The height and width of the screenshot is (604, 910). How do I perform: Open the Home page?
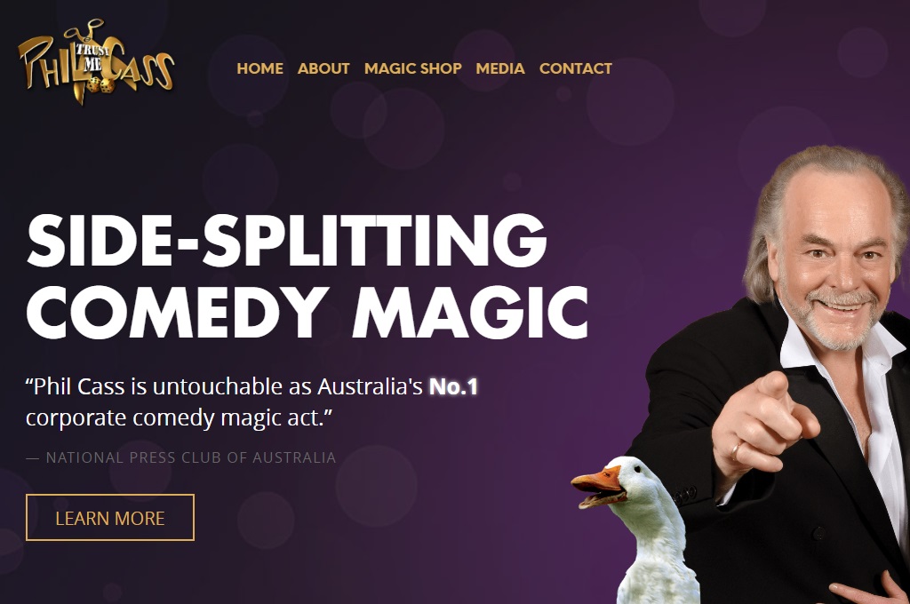click(x=260, y=68)
